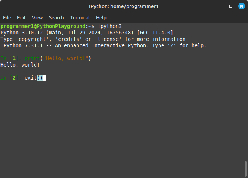Screen dimensions: 248x178
Task: Open the Search menu
Action: coord(56,17)
